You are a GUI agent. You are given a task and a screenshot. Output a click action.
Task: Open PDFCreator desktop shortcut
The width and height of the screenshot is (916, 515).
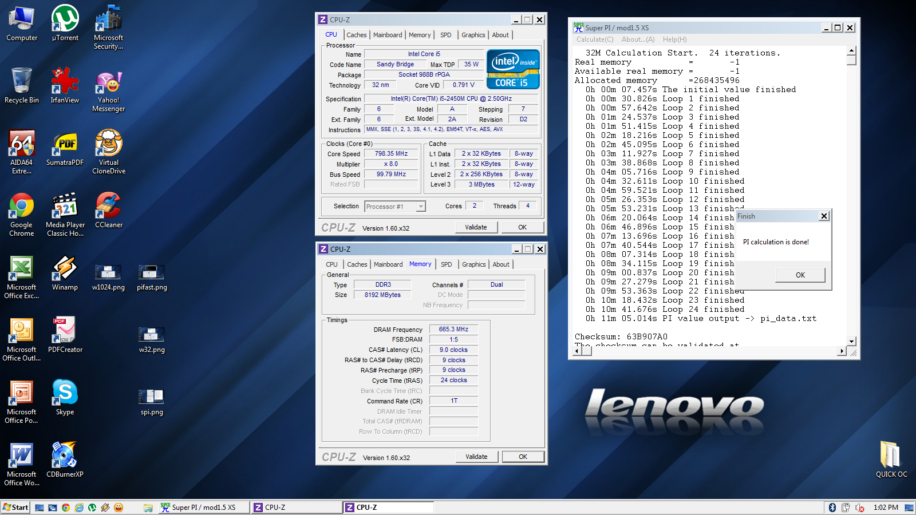click(65, 335)
